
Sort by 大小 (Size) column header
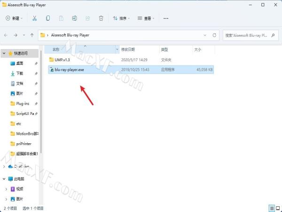click(197, 49)
